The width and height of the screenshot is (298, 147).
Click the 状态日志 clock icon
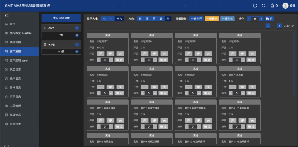(x=6, y=69)
